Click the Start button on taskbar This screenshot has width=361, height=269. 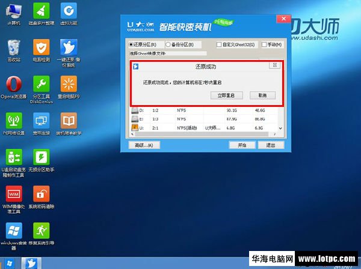pos(10,263)
